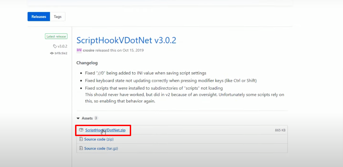The height and width of the screenshot is (167, 343).
Task: Click the crosire avatar image
Action: (79, 50)
